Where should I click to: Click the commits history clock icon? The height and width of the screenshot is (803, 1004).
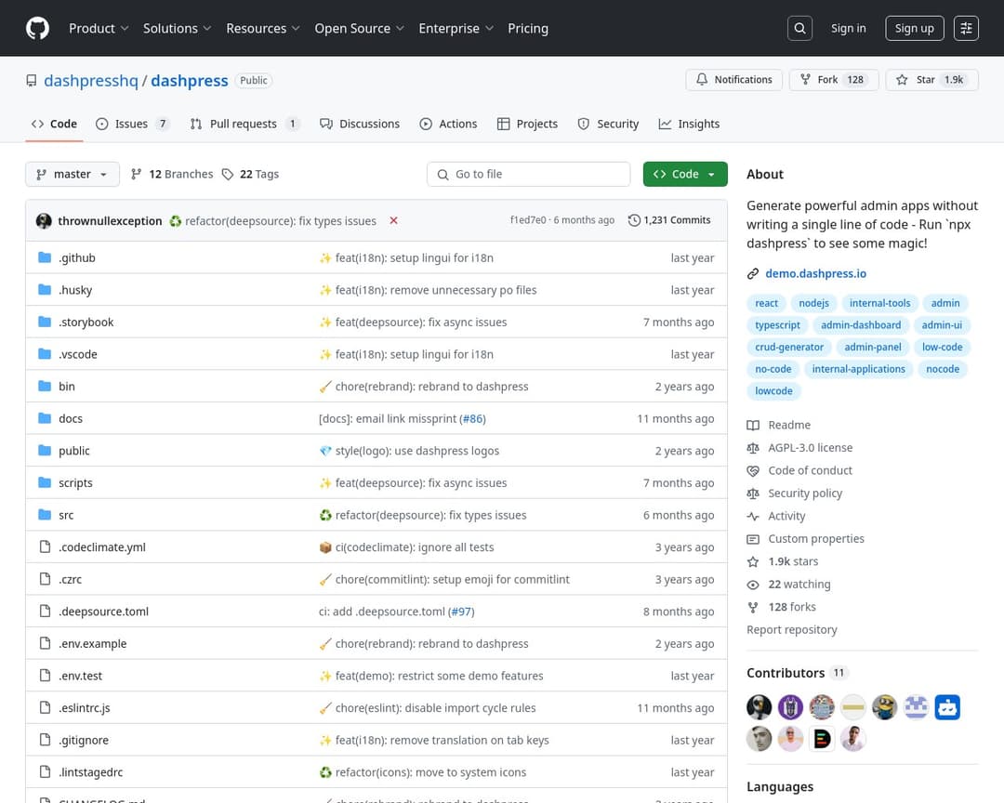[x=634, y=220]
